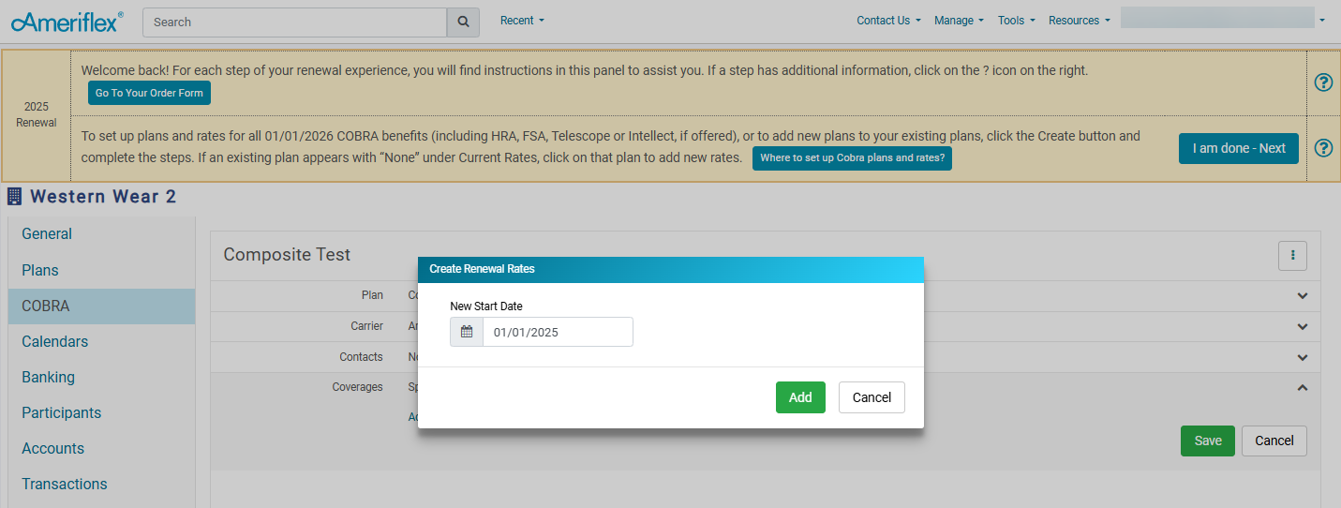Click the Ameriflex logo
1341x508 pixels.
[x=67, y=22]
